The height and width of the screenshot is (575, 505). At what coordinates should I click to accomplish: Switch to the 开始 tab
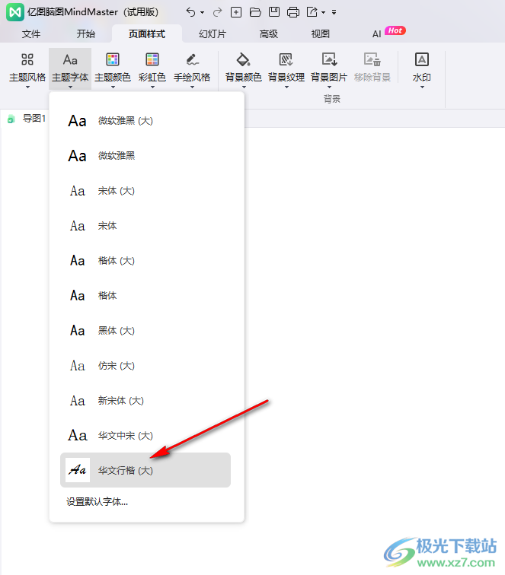pos(85,34)
